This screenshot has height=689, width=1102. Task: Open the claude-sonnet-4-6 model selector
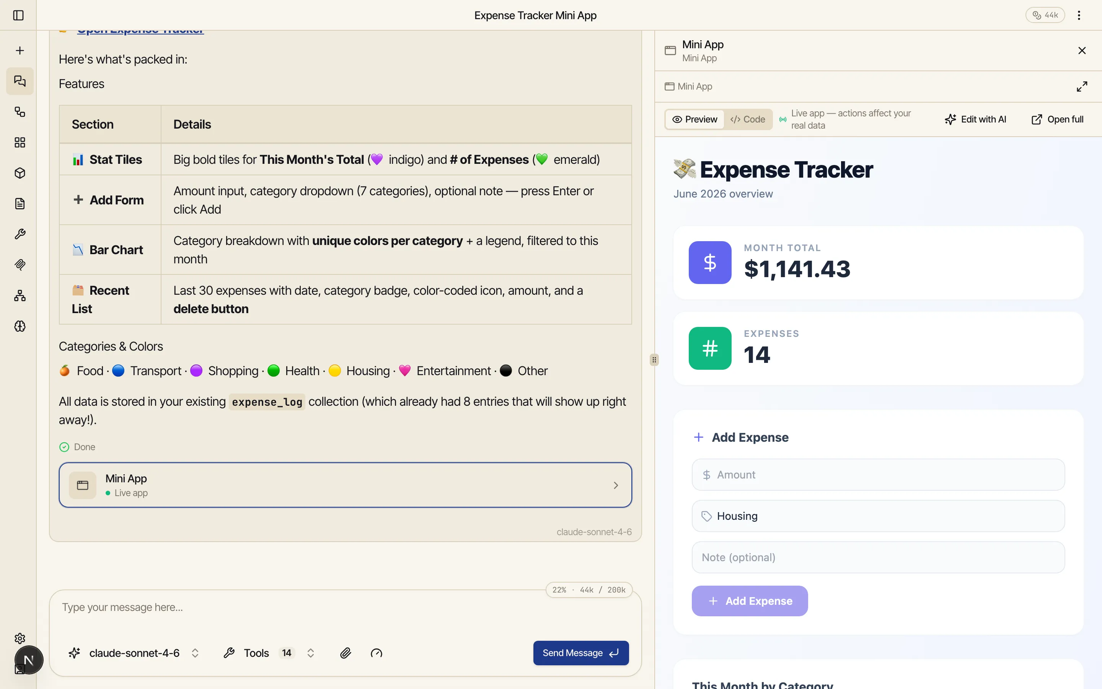134,653
